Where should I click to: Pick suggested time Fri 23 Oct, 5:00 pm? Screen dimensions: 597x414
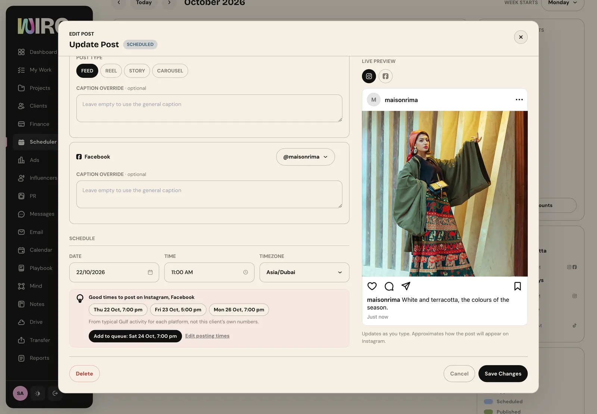178,310
